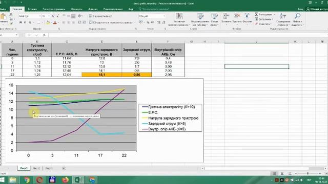Switch to the Page Layout ribbon tab
The width and height of the screenshot is (328, 184).
53,9
